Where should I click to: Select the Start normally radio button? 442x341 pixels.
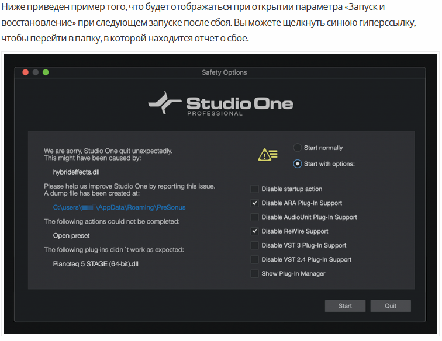coord(298,148)
